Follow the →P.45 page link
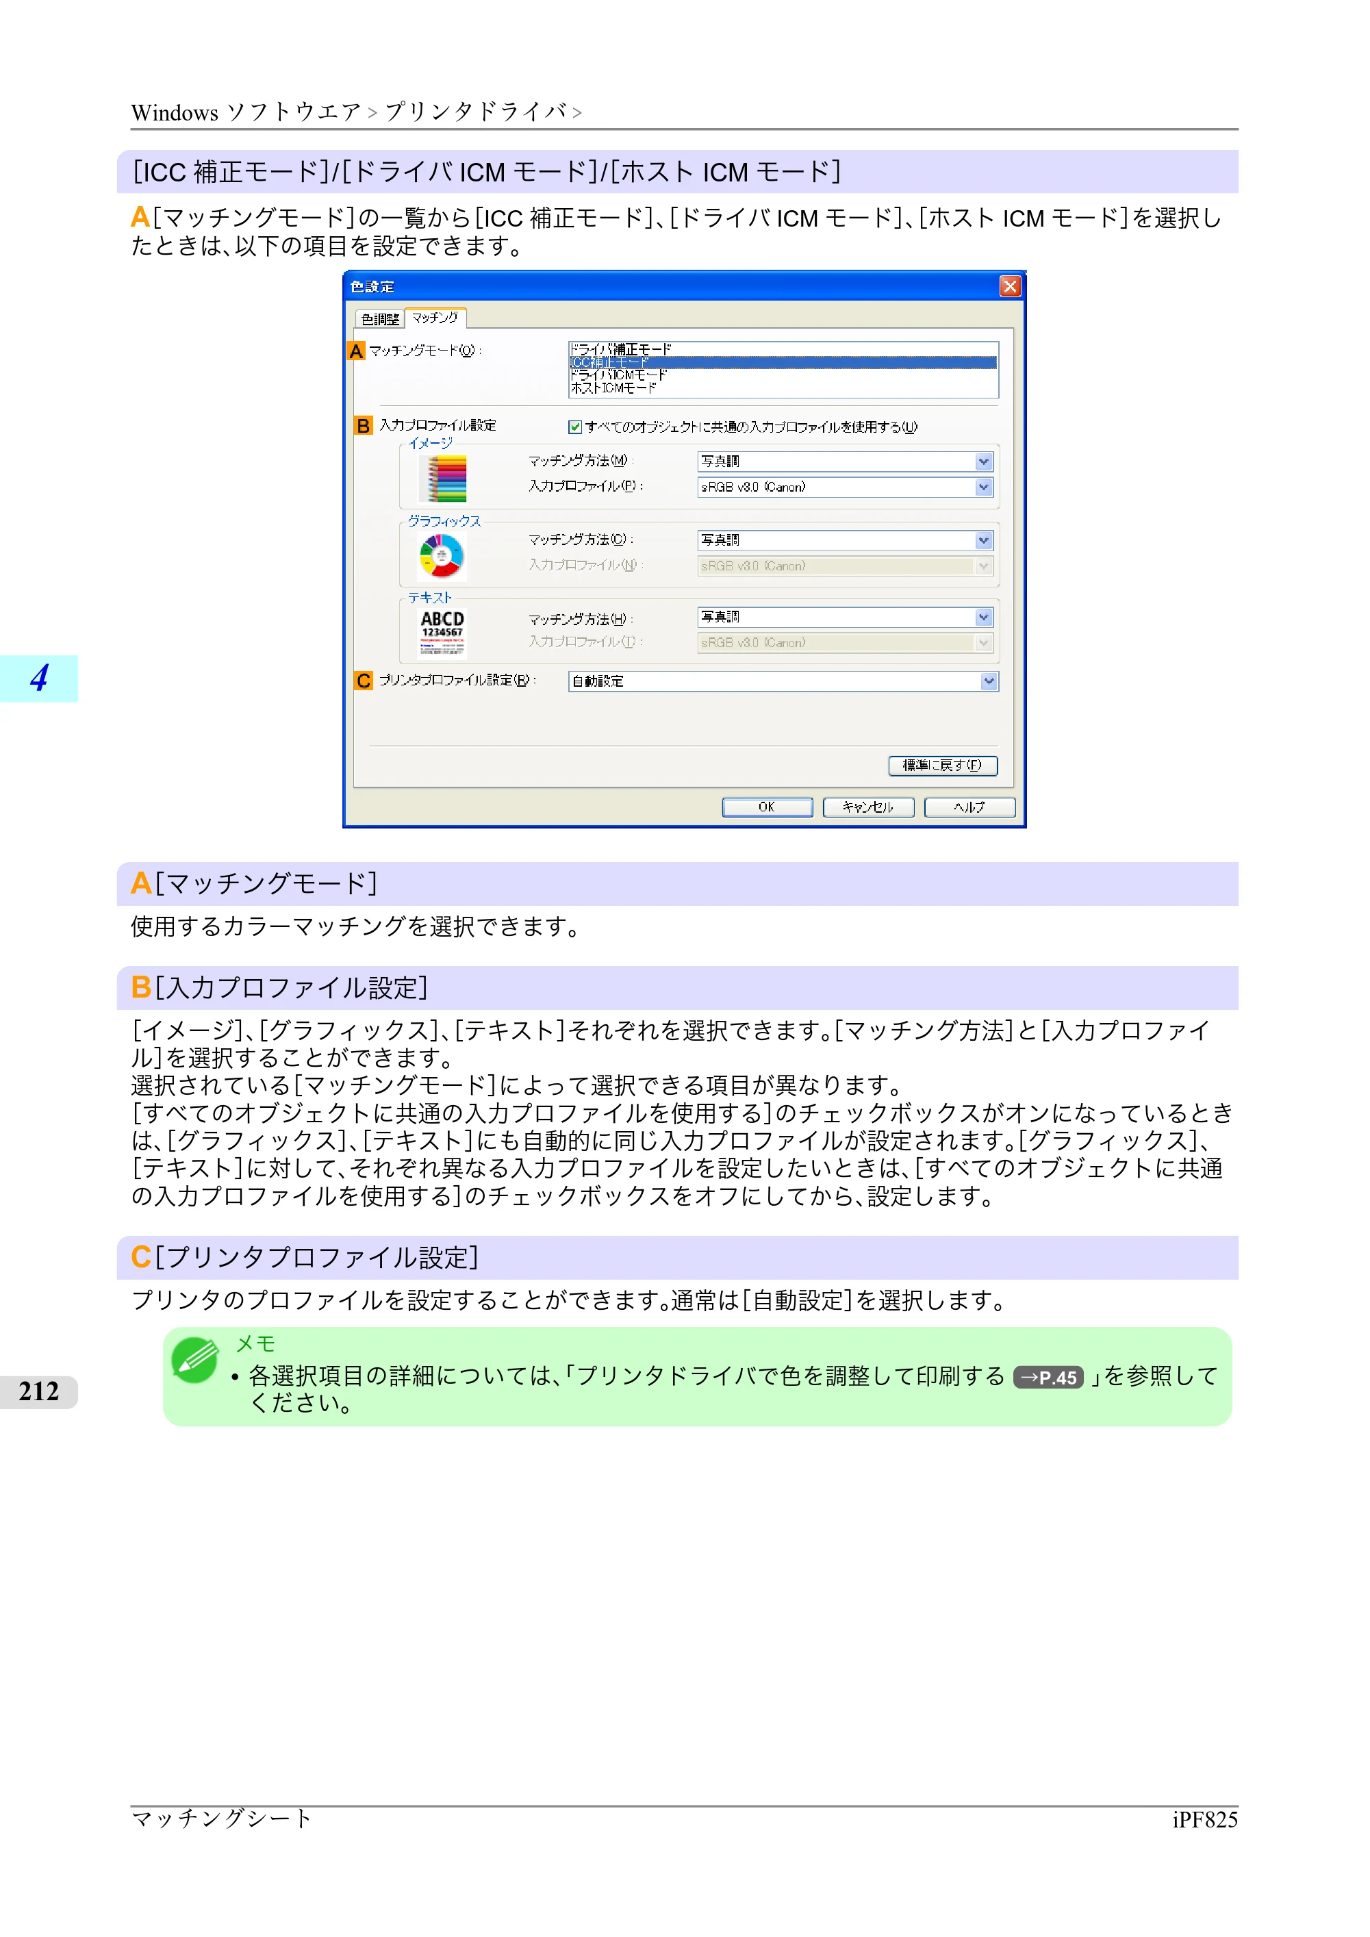The height and width of the screenshot is (1937, 1370). coord(1048,1378)
